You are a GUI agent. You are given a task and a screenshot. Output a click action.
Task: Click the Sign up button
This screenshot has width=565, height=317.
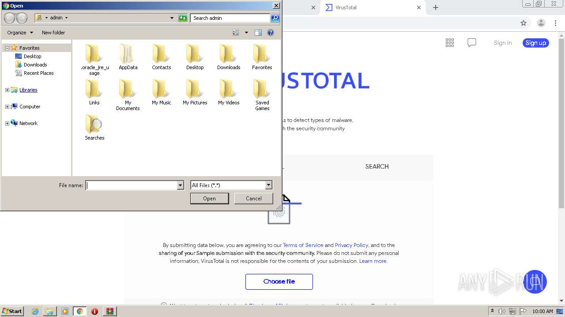536,43
